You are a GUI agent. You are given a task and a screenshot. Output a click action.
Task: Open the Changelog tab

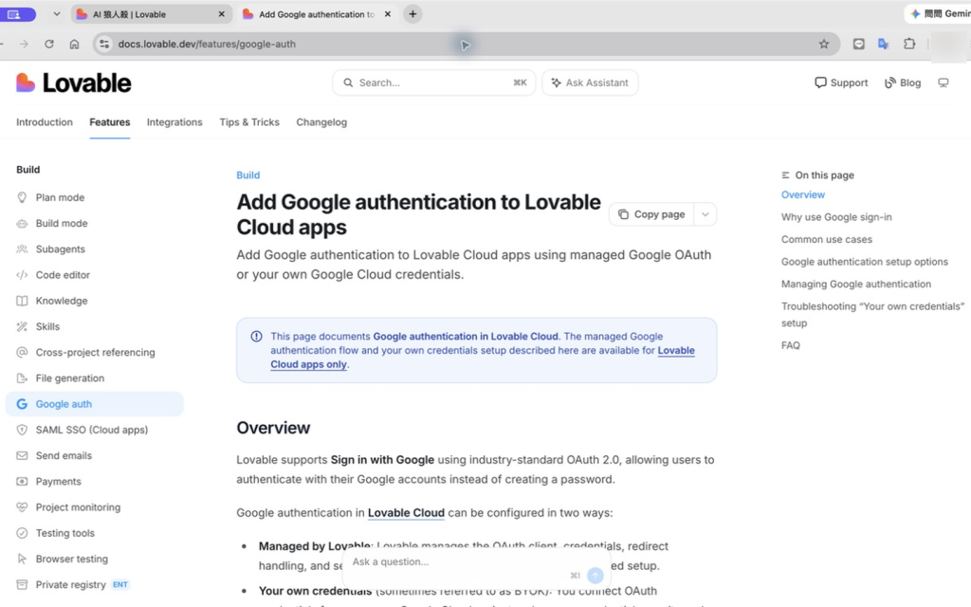coord(321,122)
